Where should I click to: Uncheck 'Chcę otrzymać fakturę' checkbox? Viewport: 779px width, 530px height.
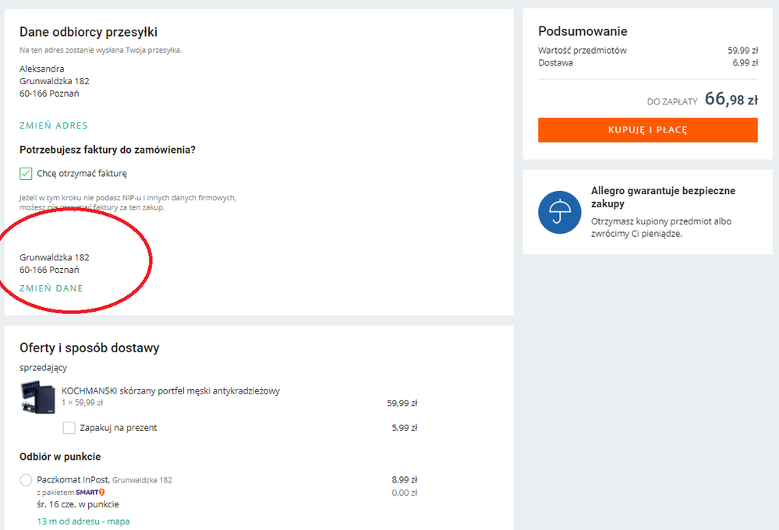point(26,173)
